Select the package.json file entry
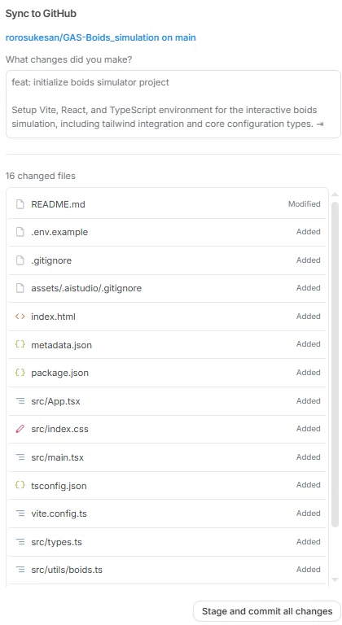This screenshot has height=625, width=342. click(167, 373)
